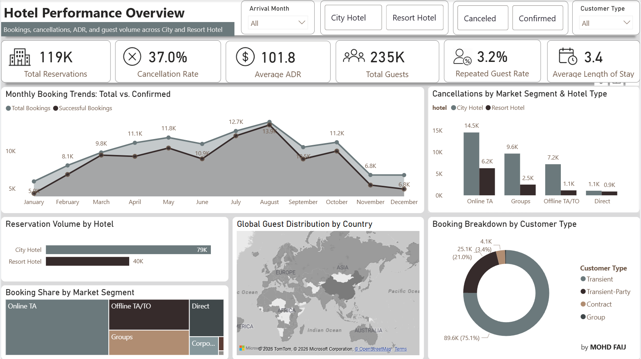641x359 pixels.
Task: Click Successful Bookings legend marker
Action: tap(56, 108)
